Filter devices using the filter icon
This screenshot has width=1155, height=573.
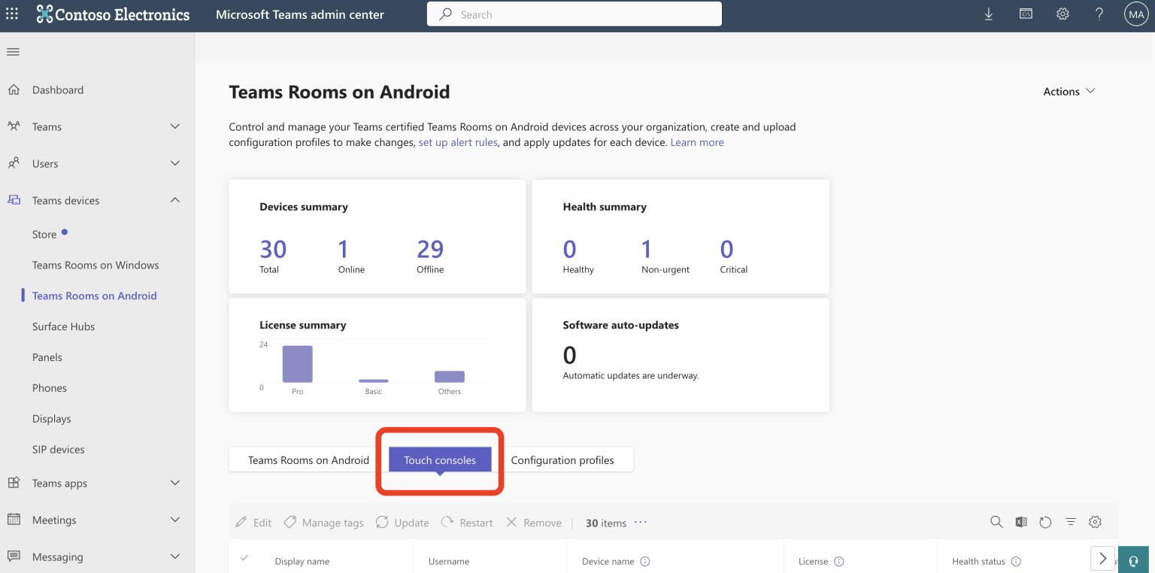click(1071, 521)
